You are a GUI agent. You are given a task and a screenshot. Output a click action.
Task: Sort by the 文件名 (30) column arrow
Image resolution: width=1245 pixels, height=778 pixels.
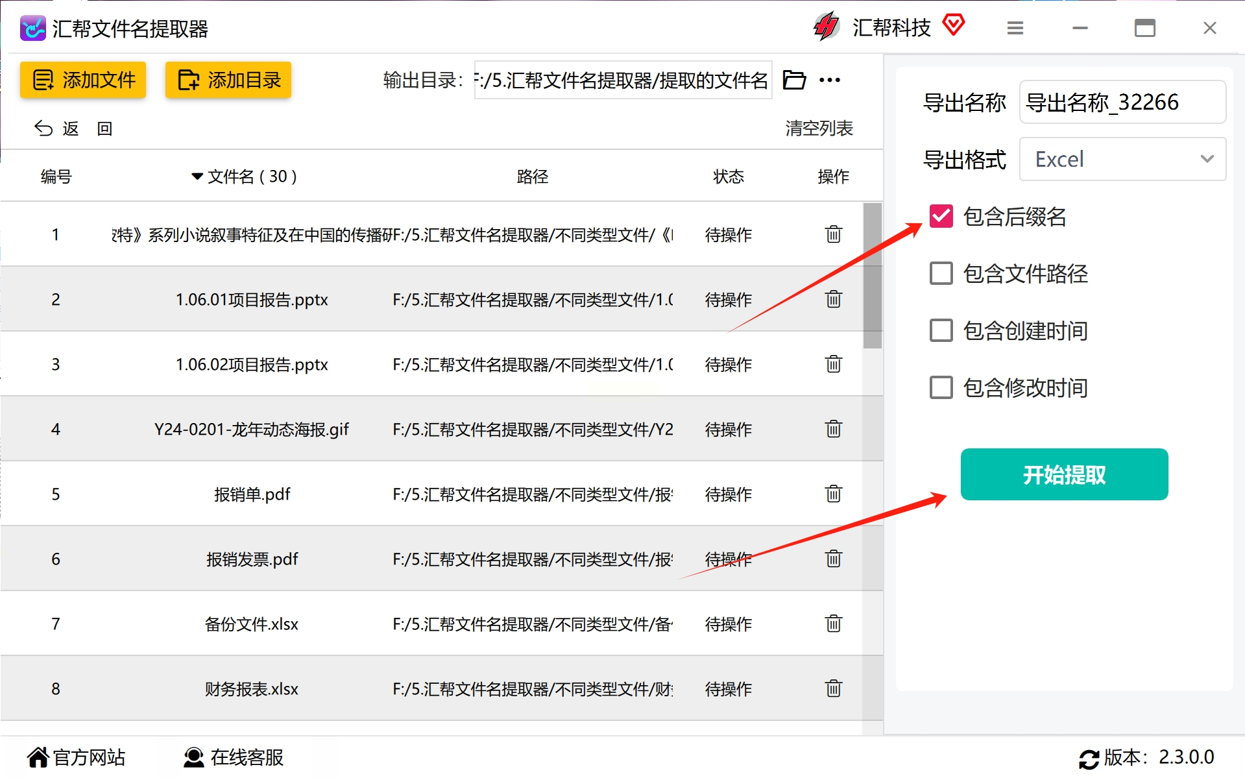(197, 176)
